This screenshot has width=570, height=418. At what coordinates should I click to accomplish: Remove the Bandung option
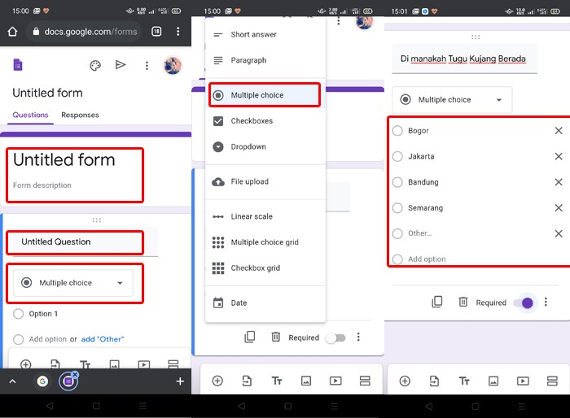pyautogui.click(x=559, y=182)
